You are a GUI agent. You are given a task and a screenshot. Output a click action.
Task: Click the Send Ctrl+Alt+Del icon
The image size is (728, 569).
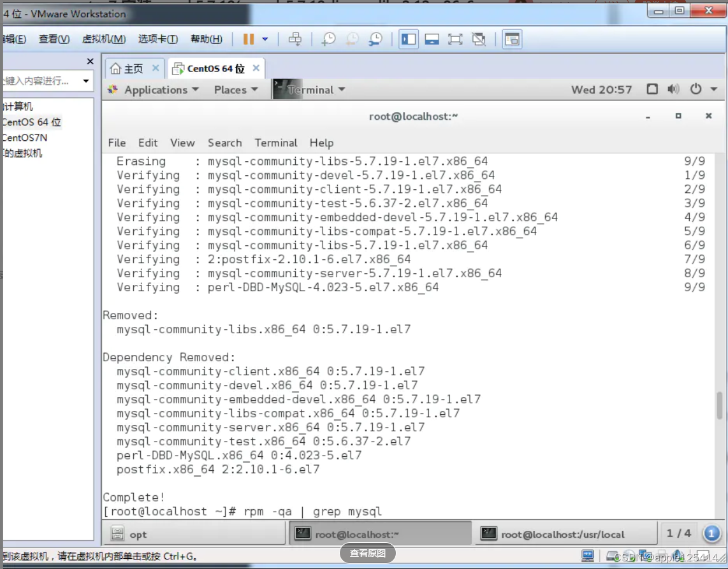pos(296,39)
